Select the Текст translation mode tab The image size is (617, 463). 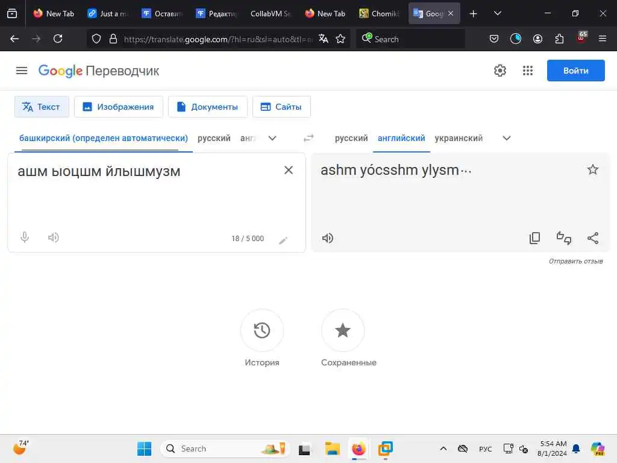[x=42, y=107]
